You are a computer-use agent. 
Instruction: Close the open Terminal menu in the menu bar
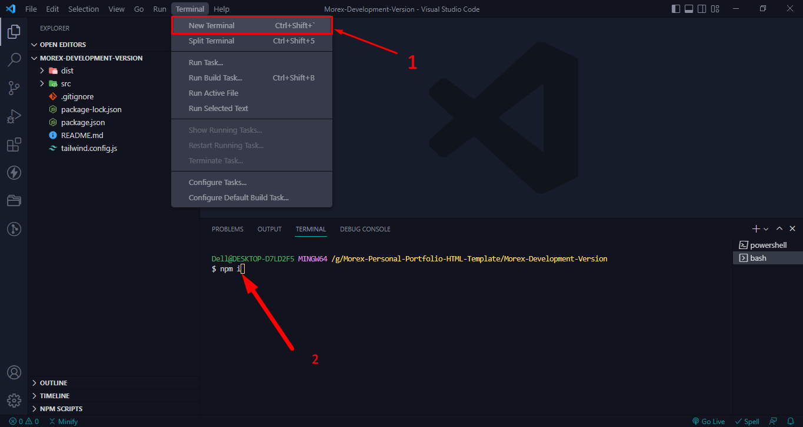(190, 9)
